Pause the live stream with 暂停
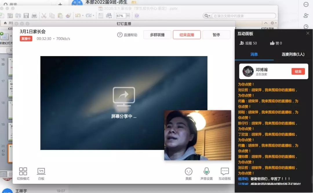The image size is (313, 193). coord(216,35)
